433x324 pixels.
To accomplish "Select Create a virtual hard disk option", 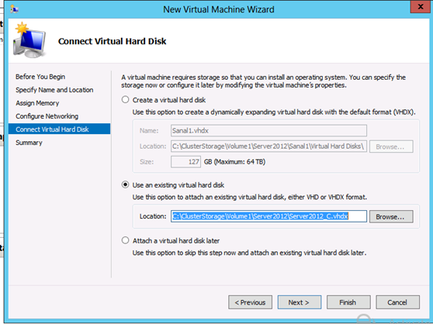I will coord(126,99).
